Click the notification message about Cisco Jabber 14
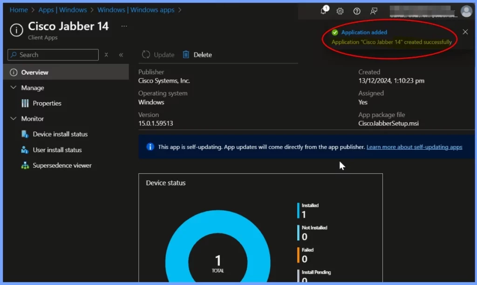477x285 pixels. tap(391, 42)
